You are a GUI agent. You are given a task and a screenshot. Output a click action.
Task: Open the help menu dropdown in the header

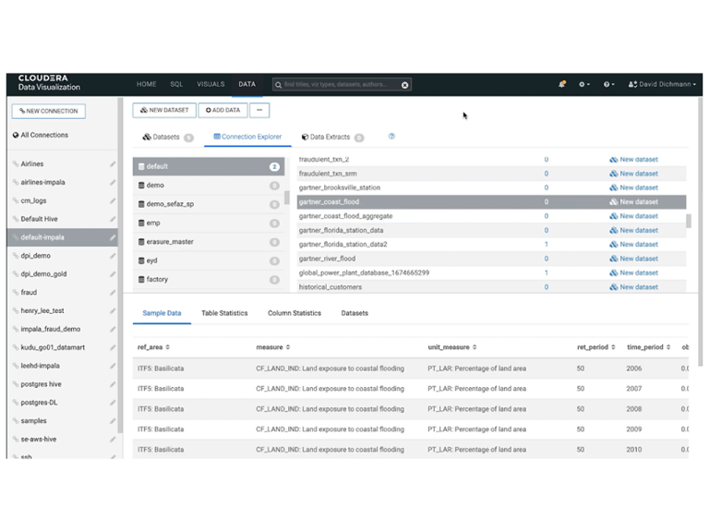click(x=608, y=84)
